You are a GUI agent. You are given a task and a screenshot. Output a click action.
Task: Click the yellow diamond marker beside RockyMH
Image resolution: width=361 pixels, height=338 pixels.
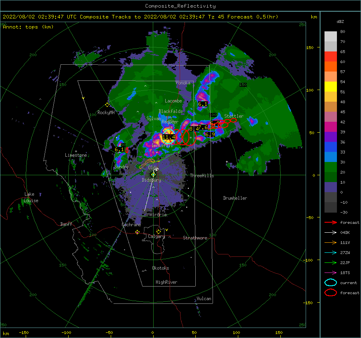point(107,105)
